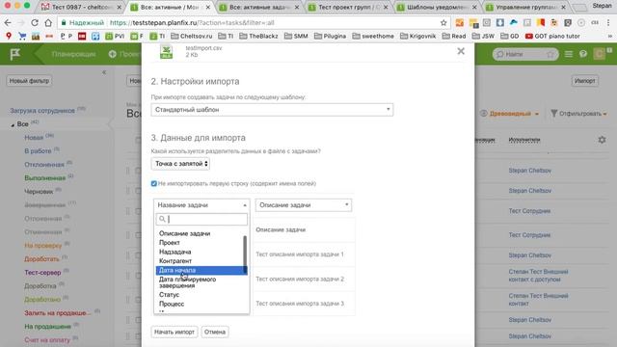Viewport: 617px width, 347px height.
Task: Open the Стандартный шаблон template dropdown
Action: tap(272, 109)
